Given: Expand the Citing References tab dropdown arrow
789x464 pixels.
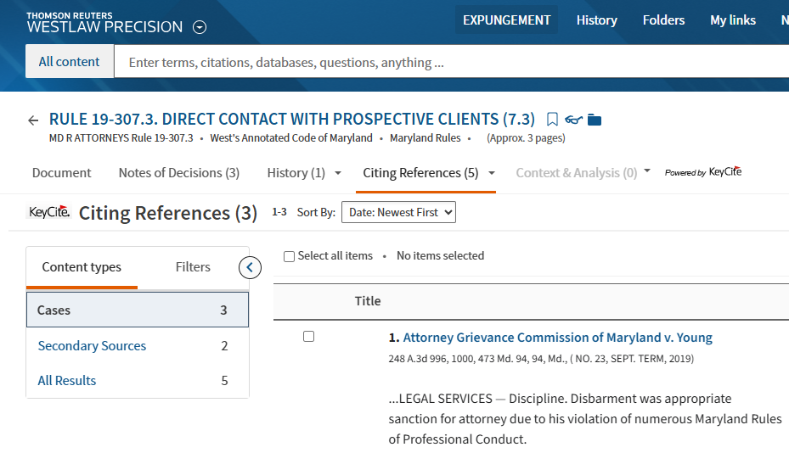Looking at the screenshot, I should point(491,173).
